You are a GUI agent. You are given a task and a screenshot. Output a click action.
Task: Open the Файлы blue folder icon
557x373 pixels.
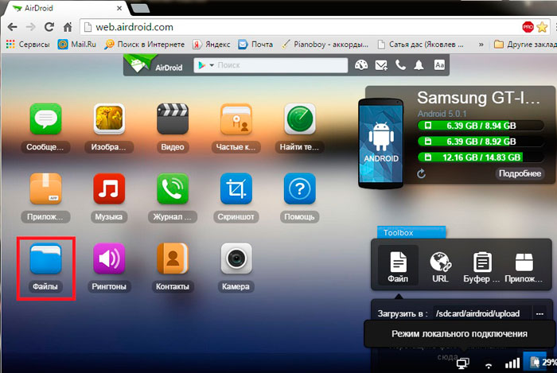pyautogui.click(x=45, y=258)
